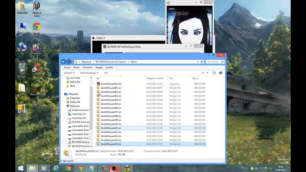This screenshot has width=306, height=172.
Task: Open the Düzen menu
Action: coord(76,67)
